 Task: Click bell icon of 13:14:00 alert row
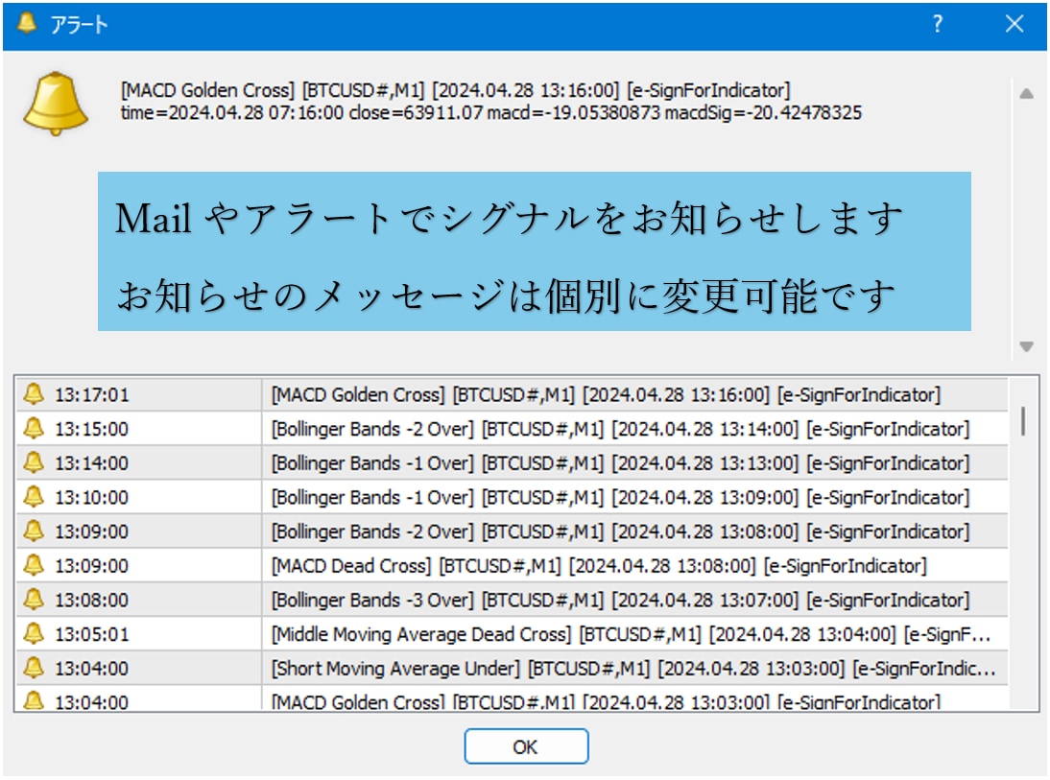34,462
